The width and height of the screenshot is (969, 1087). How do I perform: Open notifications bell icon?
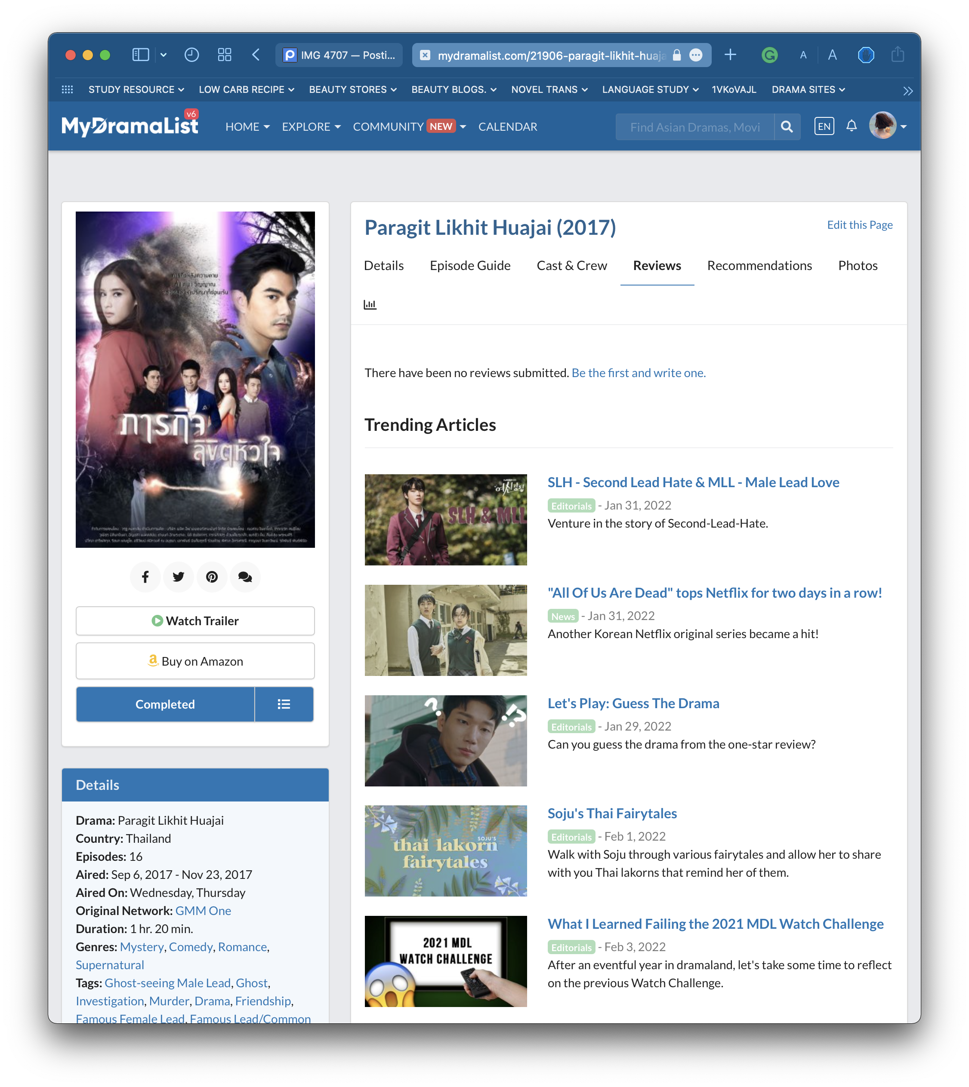852,126
